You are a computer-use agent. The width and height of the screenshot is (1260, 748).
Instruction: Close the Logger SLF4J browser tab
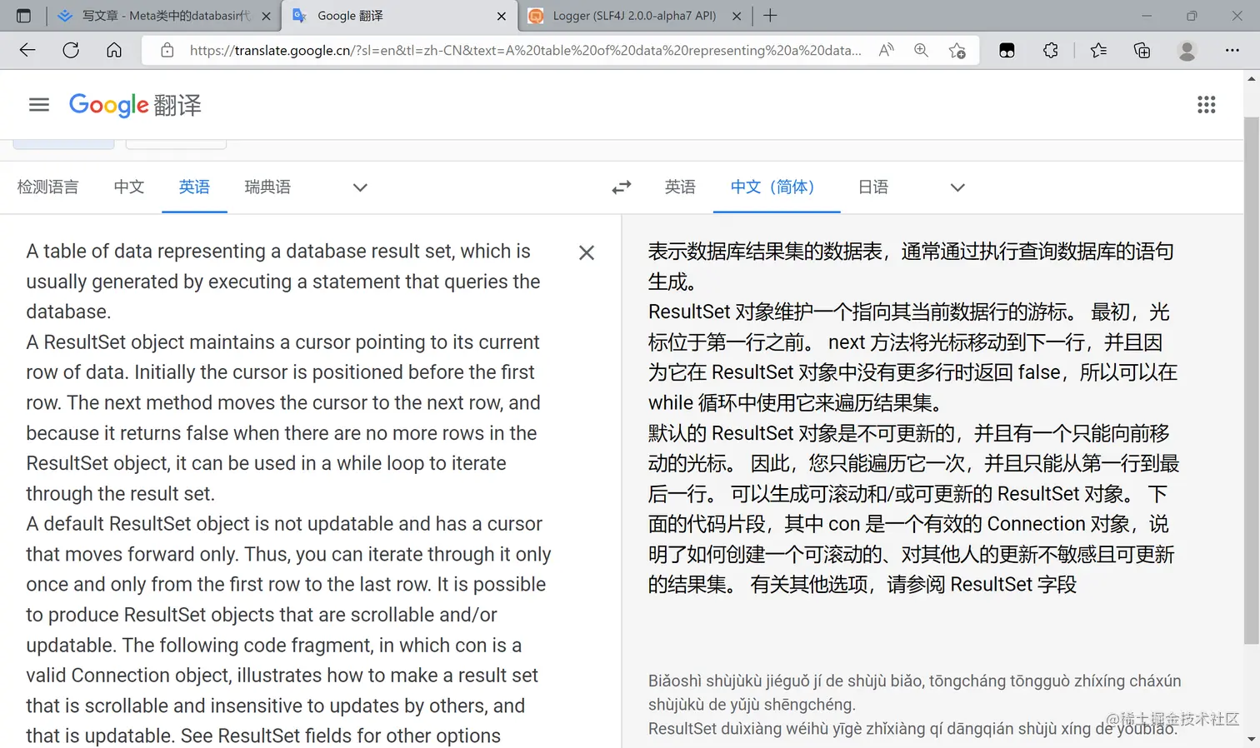pyautogui.click(x=736, y=16)
